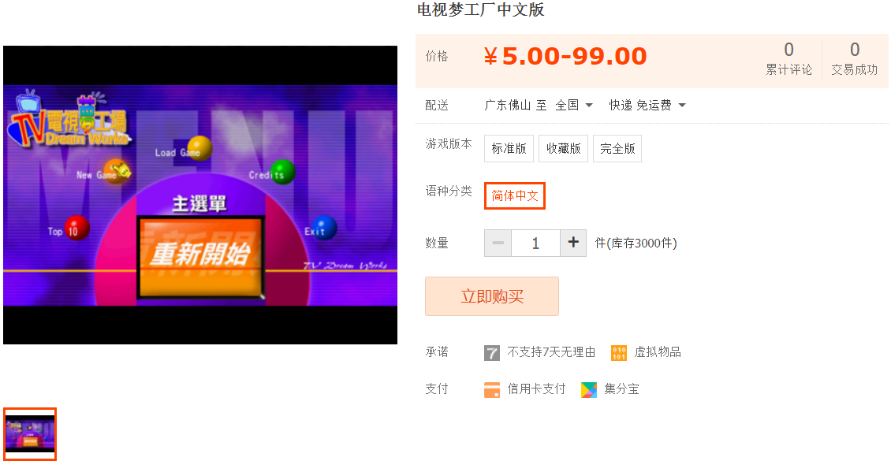Select the game screenshot thumbnail
Image resolution: width=891 pixels, height=461 pixels.
coord(29,434)
